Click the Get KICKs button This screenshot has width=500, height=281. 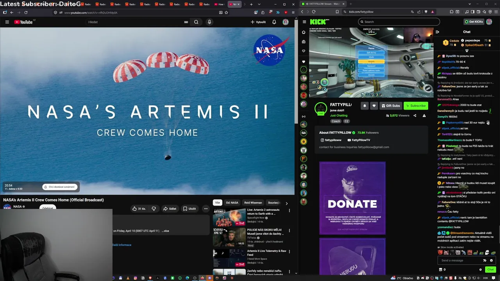pyautogui.click(x=474, y=22)
